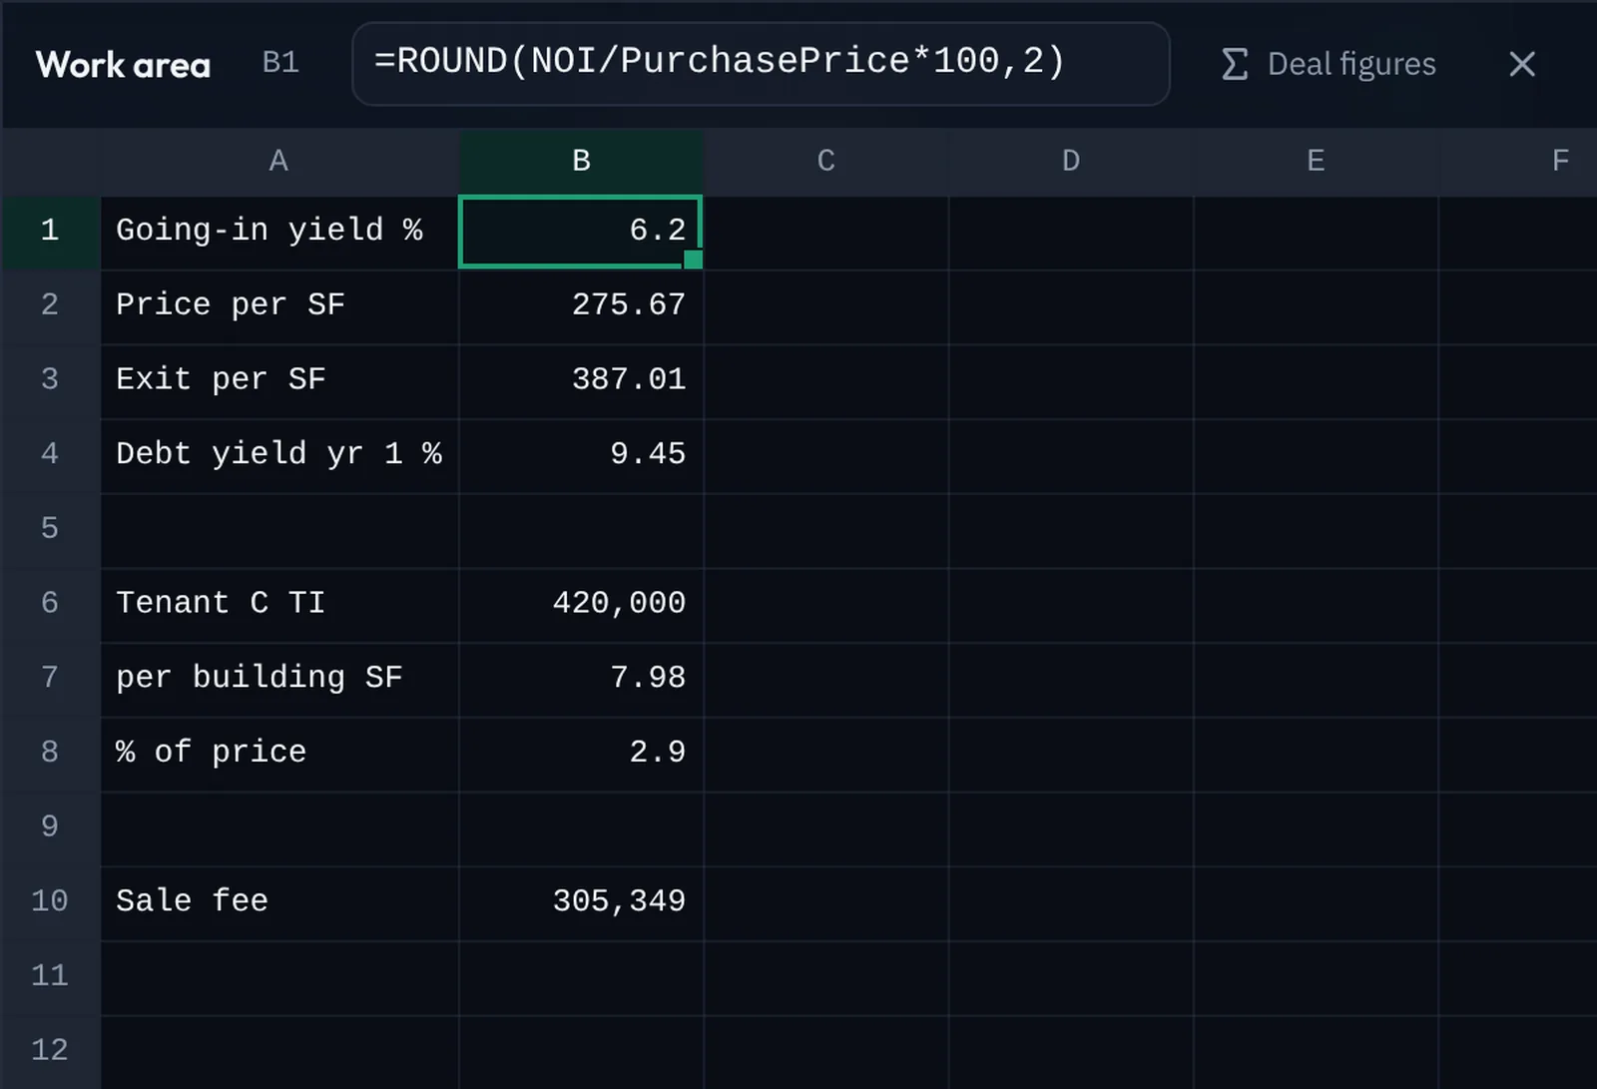Select column A header
Viewport: 1597px width, 1089px height.
[x=279, y=161]
